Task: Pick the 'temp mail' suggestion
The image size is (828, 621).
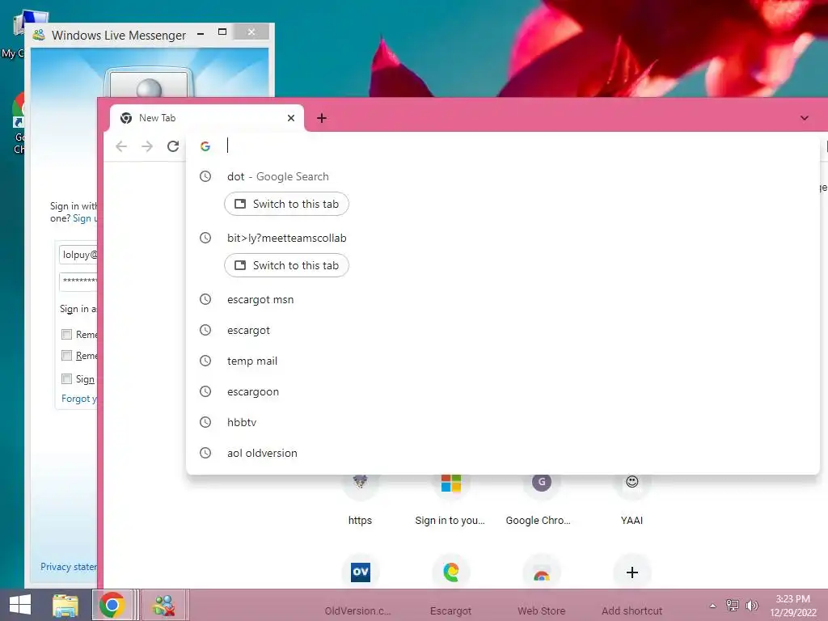Action: pyautogui.click(x=503, y=361)
